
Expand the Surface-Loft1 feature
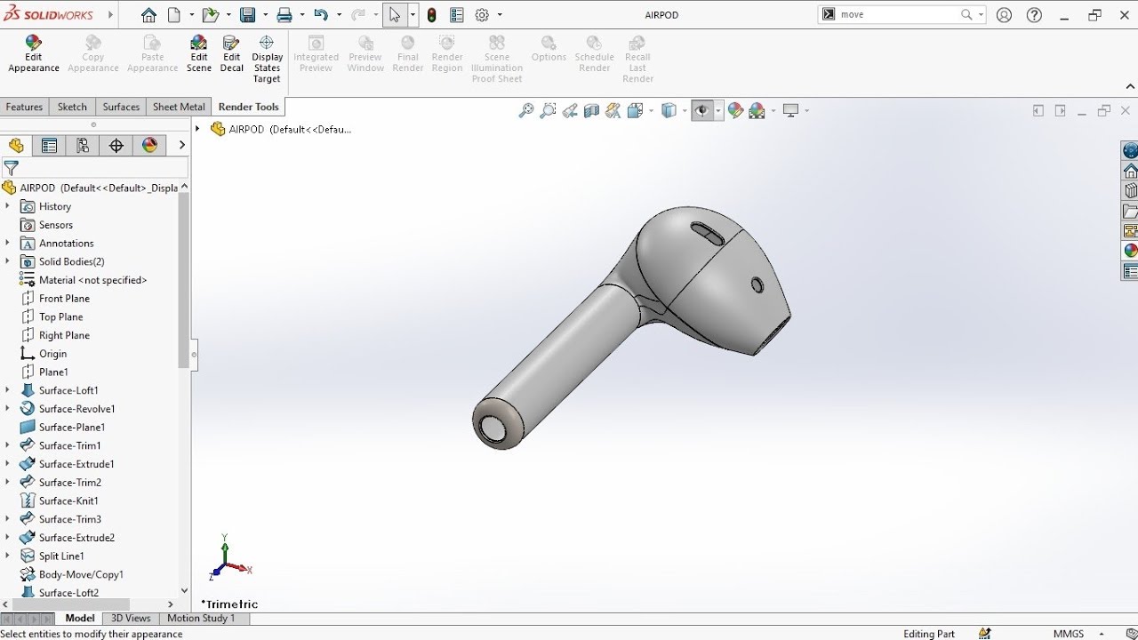[x=7, y=390]
